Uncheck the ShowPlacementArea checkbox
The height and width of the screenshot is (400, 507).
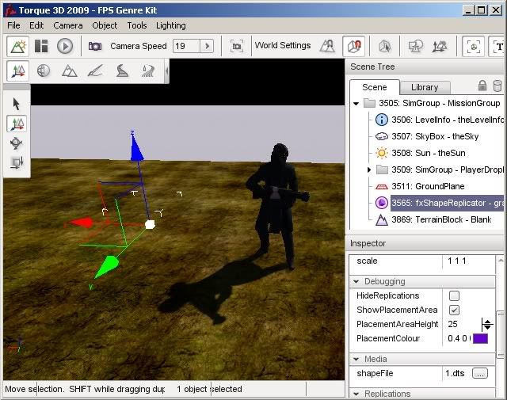pyautogui.click(x=454, y=310)
